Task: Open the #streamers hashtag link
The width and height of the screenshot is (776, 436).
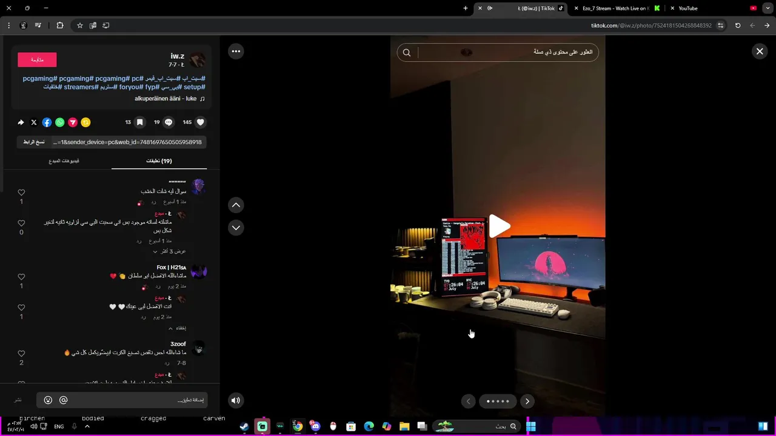Action: coord(81,87)
